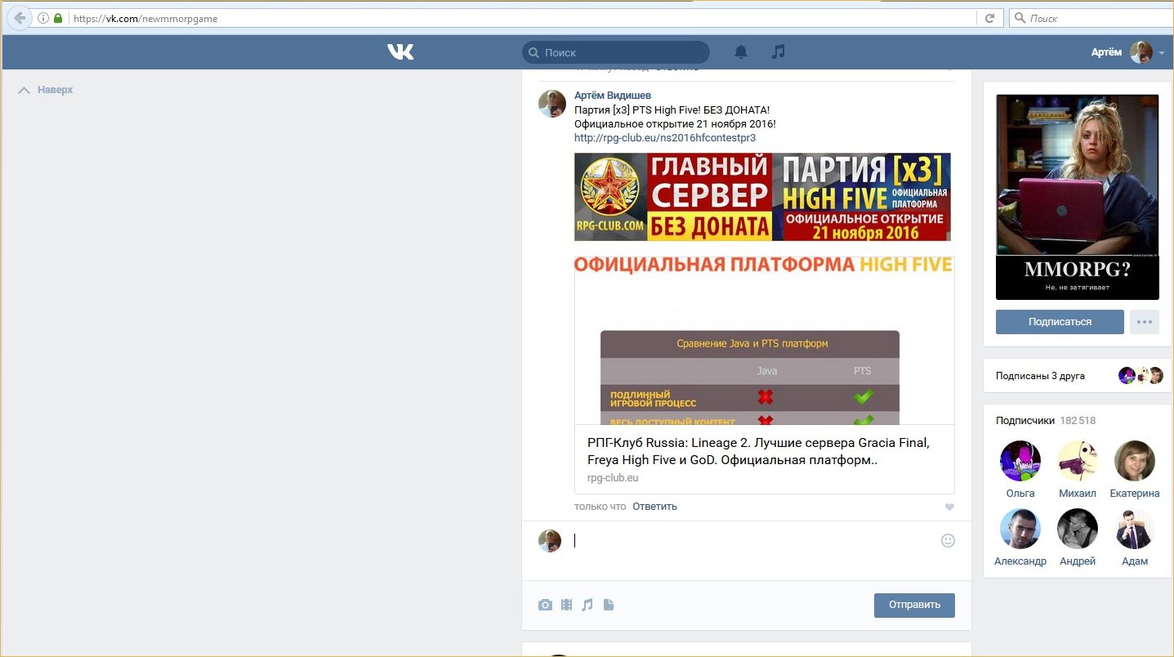Screen dimensions: 1174x657
Task: Click the comment text input field
Action: 752,540
